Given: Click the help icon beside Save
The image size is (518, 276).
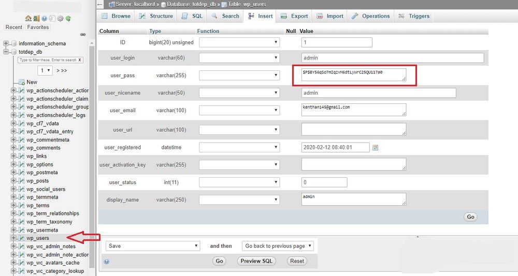Looking at the screenshot, I should coord(106,262).
